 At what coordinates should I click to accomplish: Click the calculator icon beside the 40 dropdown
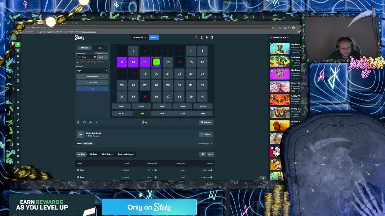click(203, 154)
